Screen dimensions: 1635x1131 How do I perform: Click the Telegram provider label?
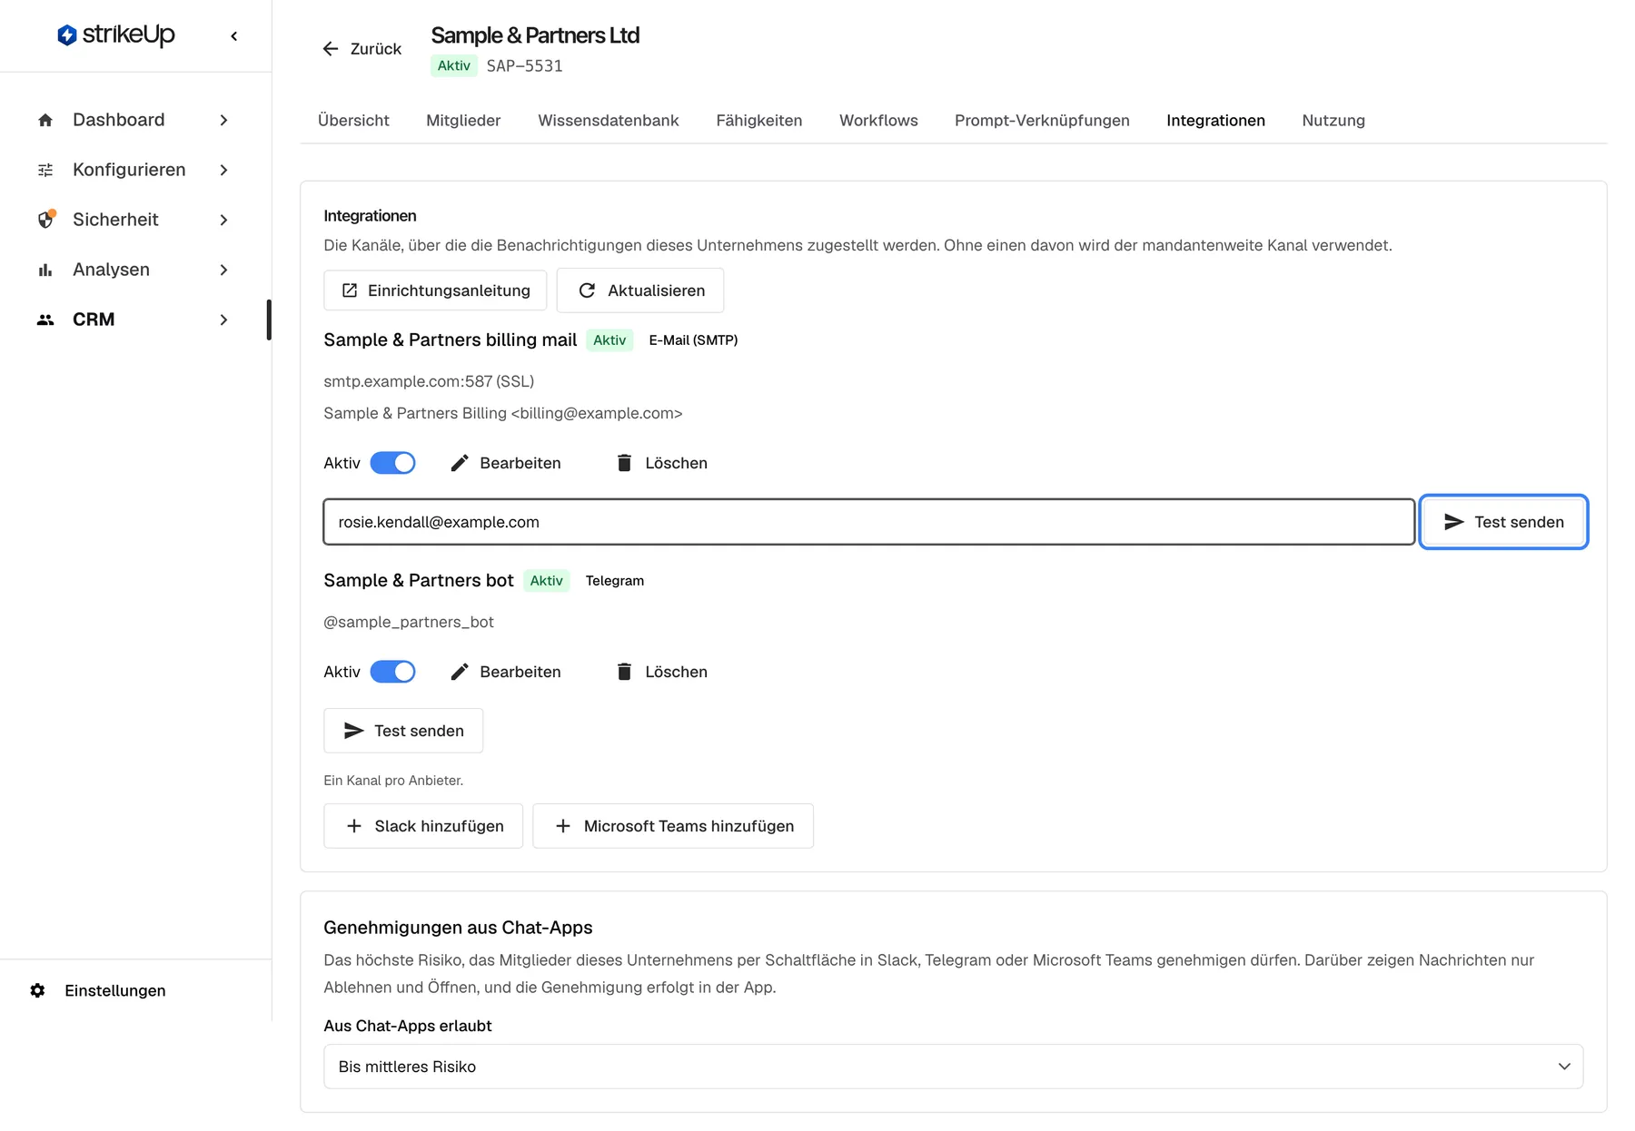(615, 581)
